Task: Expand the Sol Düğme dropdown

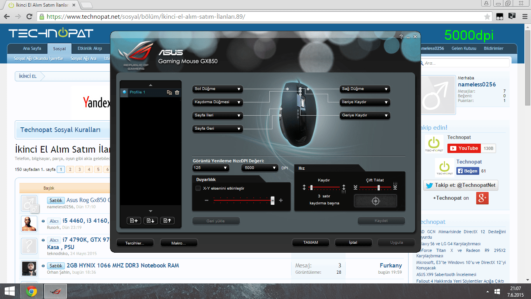Action: (x=218, y=89)
